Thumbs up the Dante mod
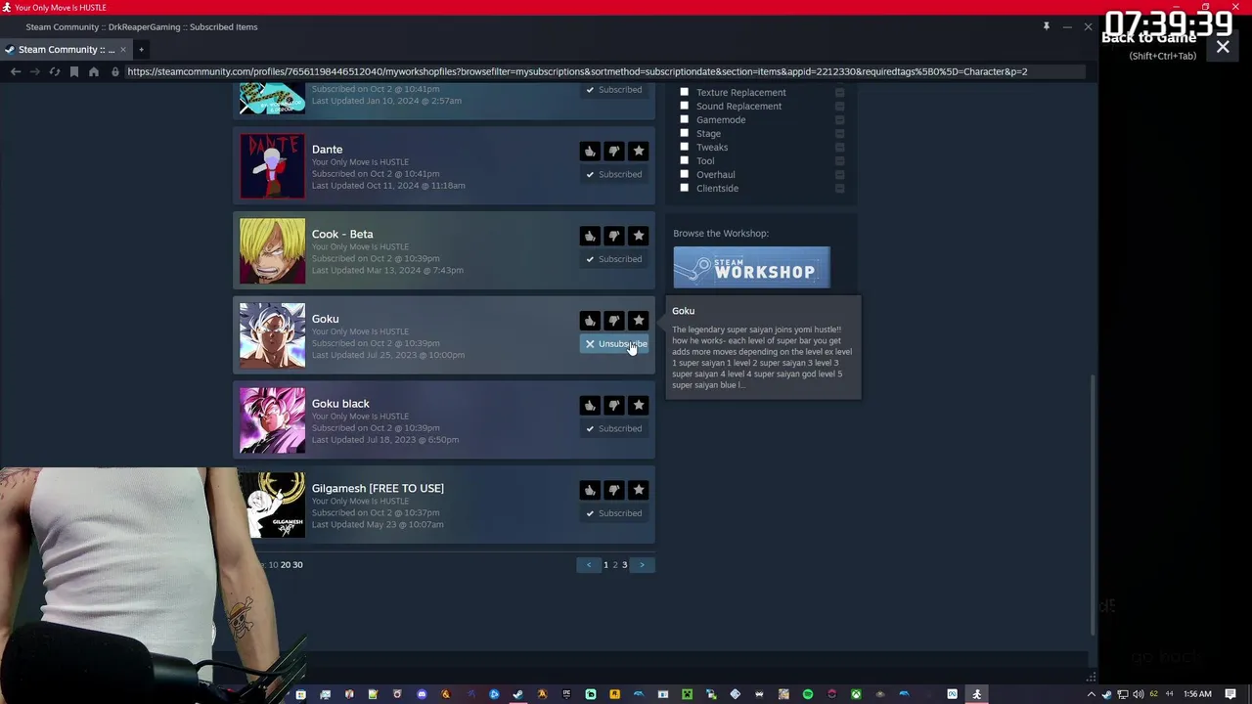Image resolution: width=1252 pixels, height=704 pixels. click(x=590, y=152)
